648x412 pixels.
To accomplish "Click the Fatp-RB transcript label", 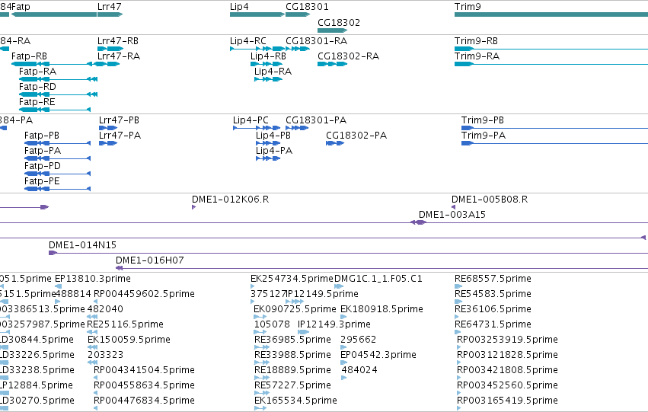I will (x=29, y=56).
